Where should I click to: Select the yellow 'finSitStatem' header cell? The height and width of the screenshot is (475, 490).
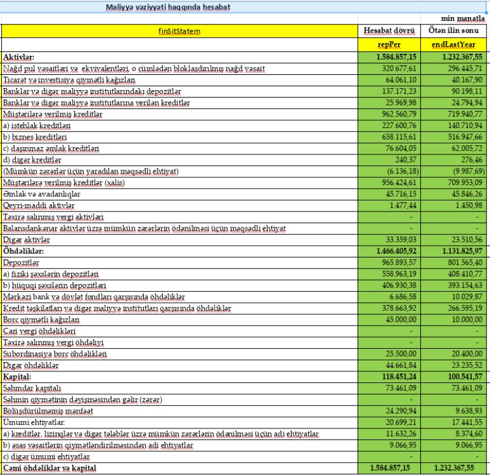coord(179,31)
